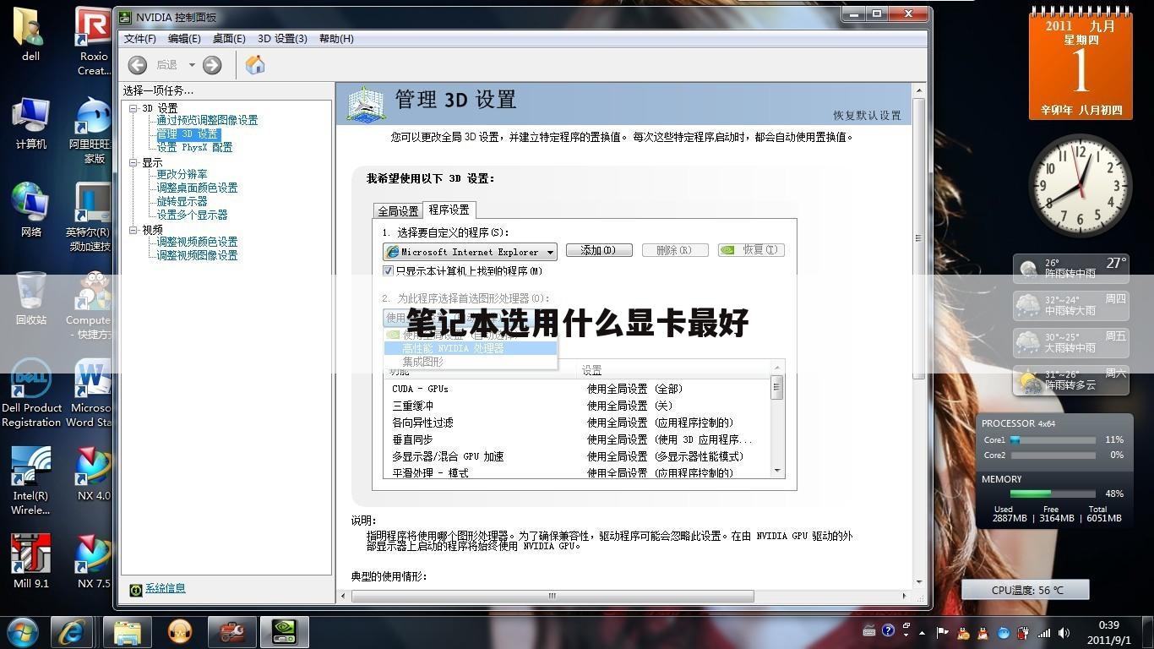Open the NVIDIA home page icon
The height and width of the screenshot is (649, 1154).
(x=255, y=65)
